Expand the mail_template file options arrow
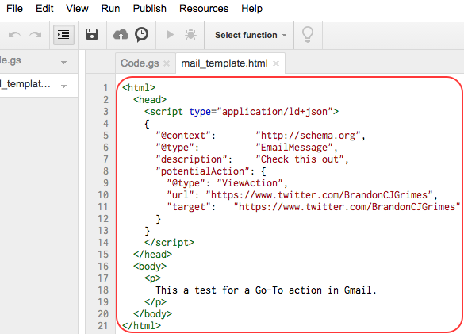The height and width of the screenshot is (334, 464). (x=63, y=86)
